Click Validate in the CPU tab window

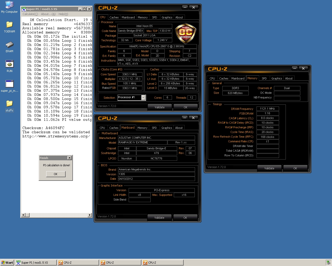coord(160,107)
